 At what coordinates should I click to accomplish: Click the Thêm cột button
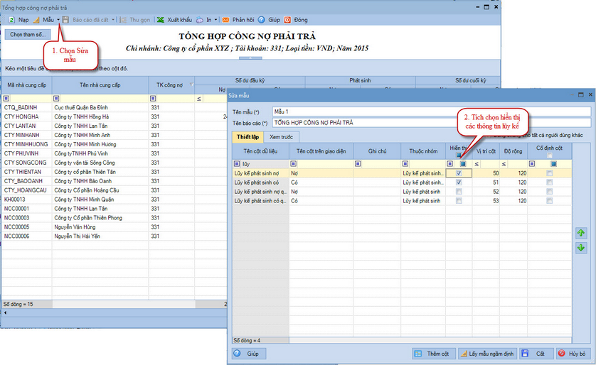click(x=434, y=354)
